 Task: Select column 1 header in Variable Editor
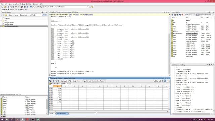pyautogui.click(x=57, y=86)
